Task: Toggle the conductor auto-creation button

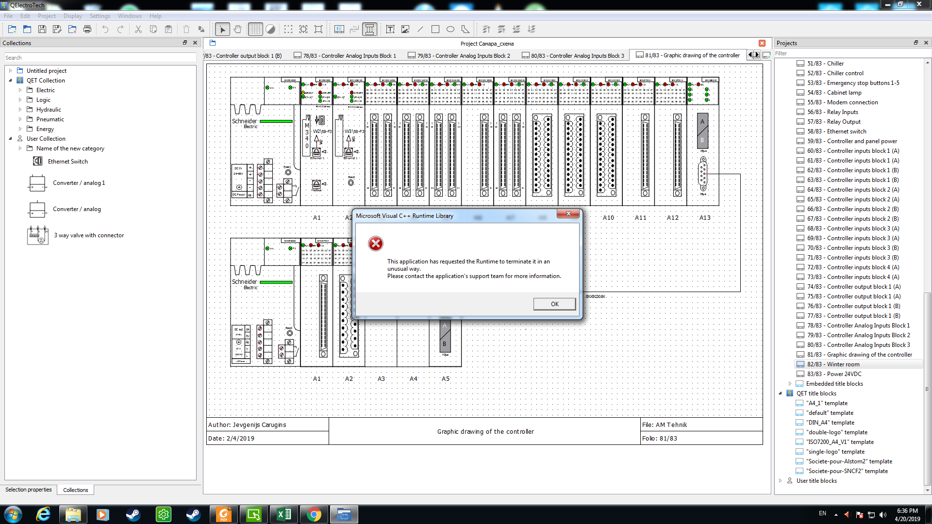Action: (369, 30)
